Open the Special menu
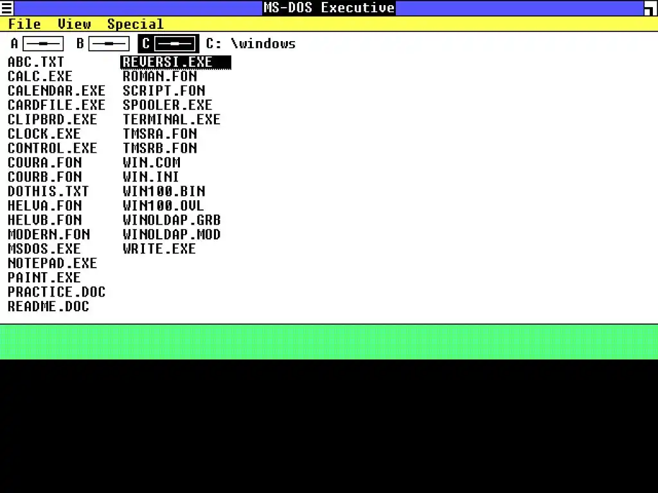Image resolution: width=658 pixels, height=493 pixels. click(x=135, y=24)
